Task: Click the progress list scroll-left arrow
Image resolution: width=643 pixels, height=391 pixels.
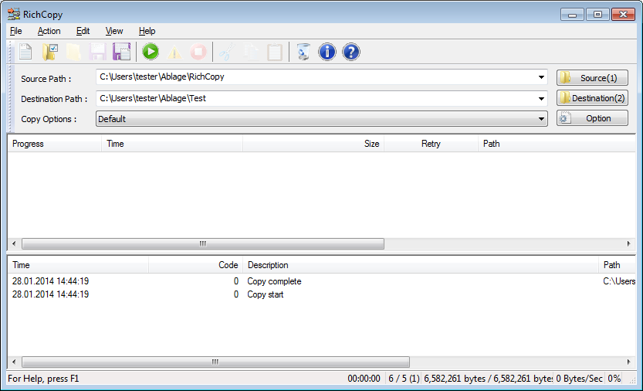Action: [x=15, y=243]
